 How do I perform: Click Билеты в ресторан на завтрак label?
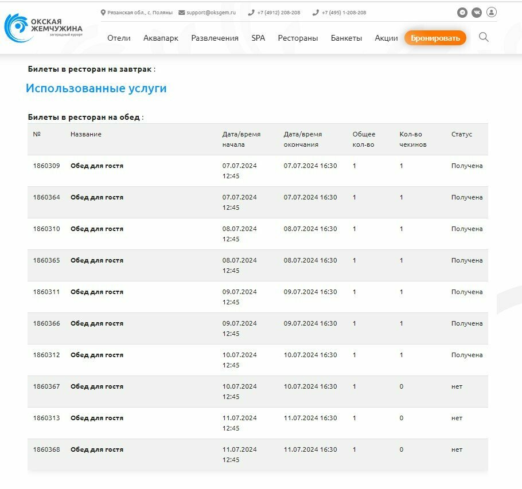tap(89, 69)
